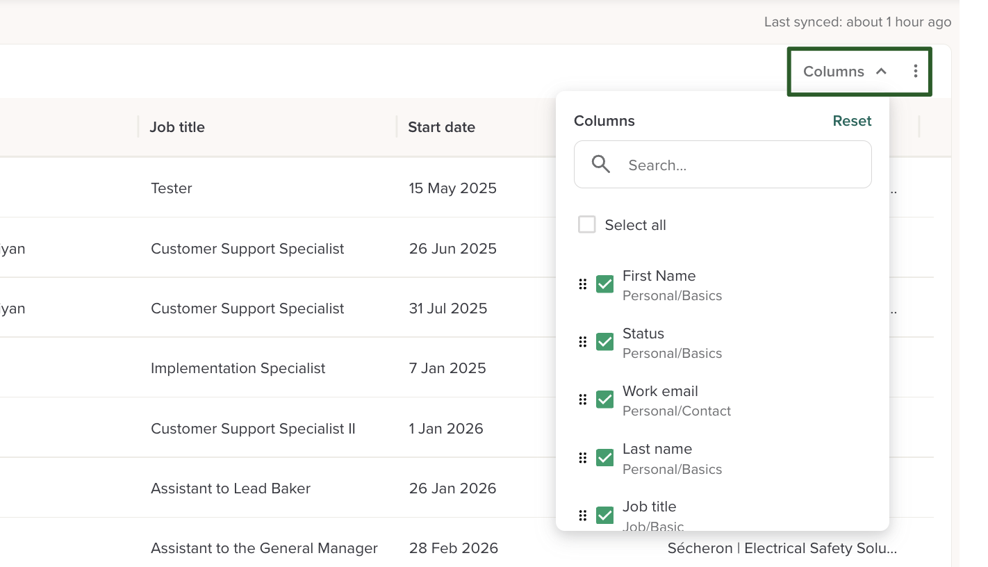Disable the Work email column checkbox
The image size is (988, 567).
tap(605, 400)
